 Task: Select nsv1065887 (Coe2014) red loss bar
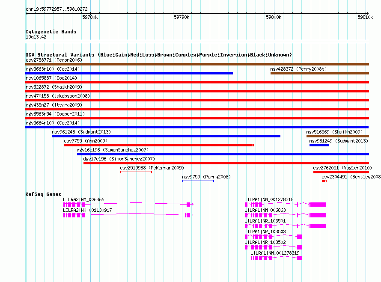[x=197, y=82]
